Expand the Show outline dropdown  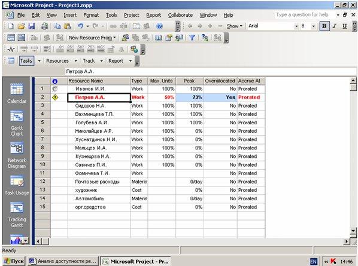pyautogui.click(x=235, y=26)
